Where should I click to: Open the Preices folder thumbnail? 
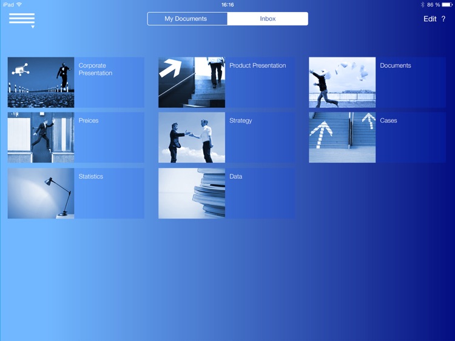click(x=41, y=137)
